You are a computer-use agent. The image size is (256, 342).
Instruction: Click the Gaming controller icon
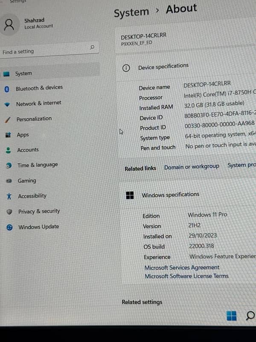coord(9,181)
